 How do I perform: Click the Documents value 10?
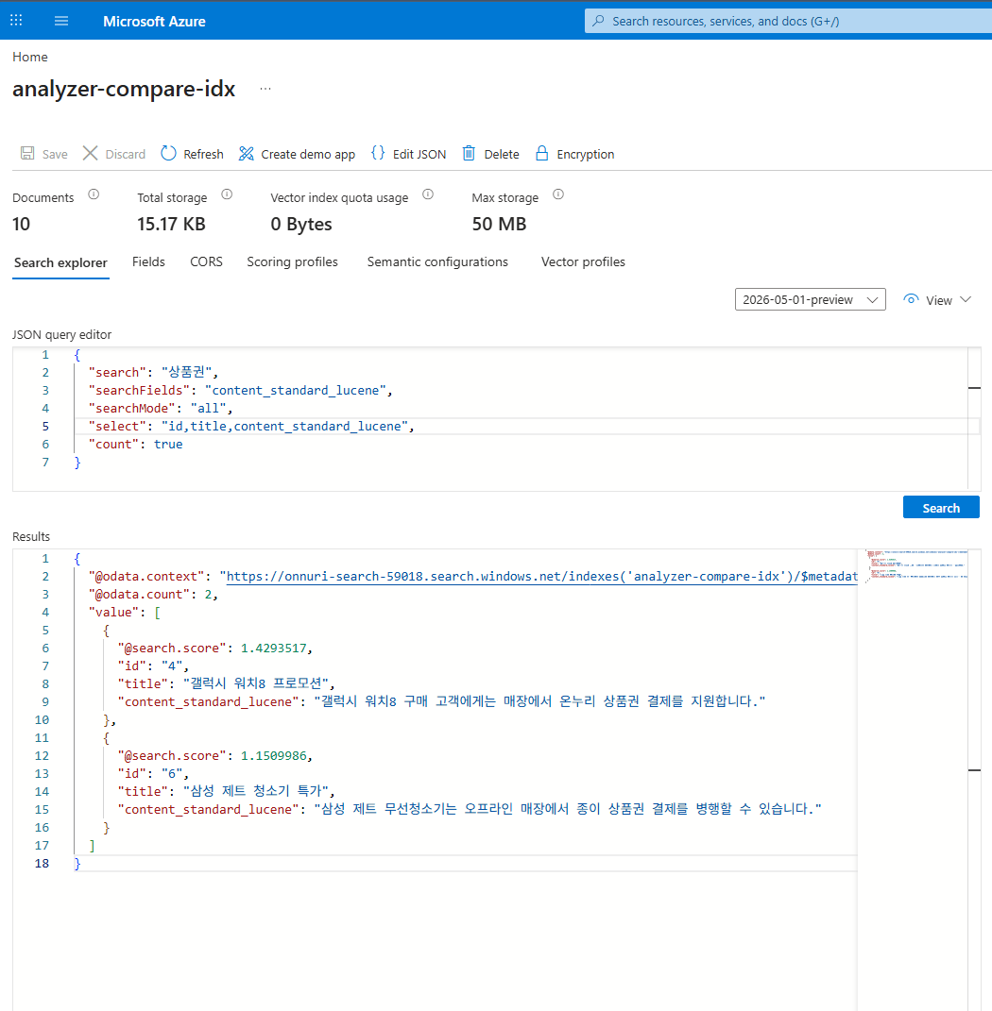pyautogui.click(x=22, y=225)
